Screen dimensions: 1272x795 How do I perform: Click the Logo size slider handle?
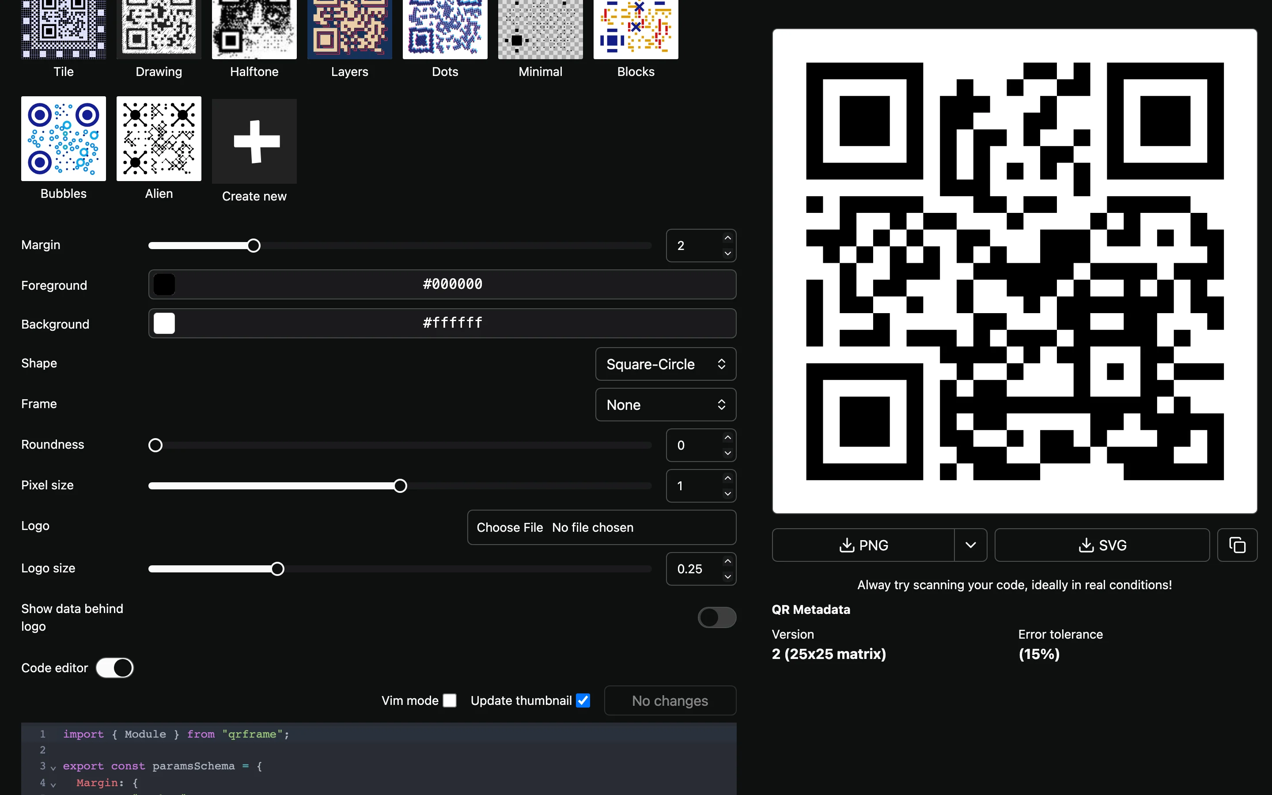pyautogui.click(x=277, y=569)
